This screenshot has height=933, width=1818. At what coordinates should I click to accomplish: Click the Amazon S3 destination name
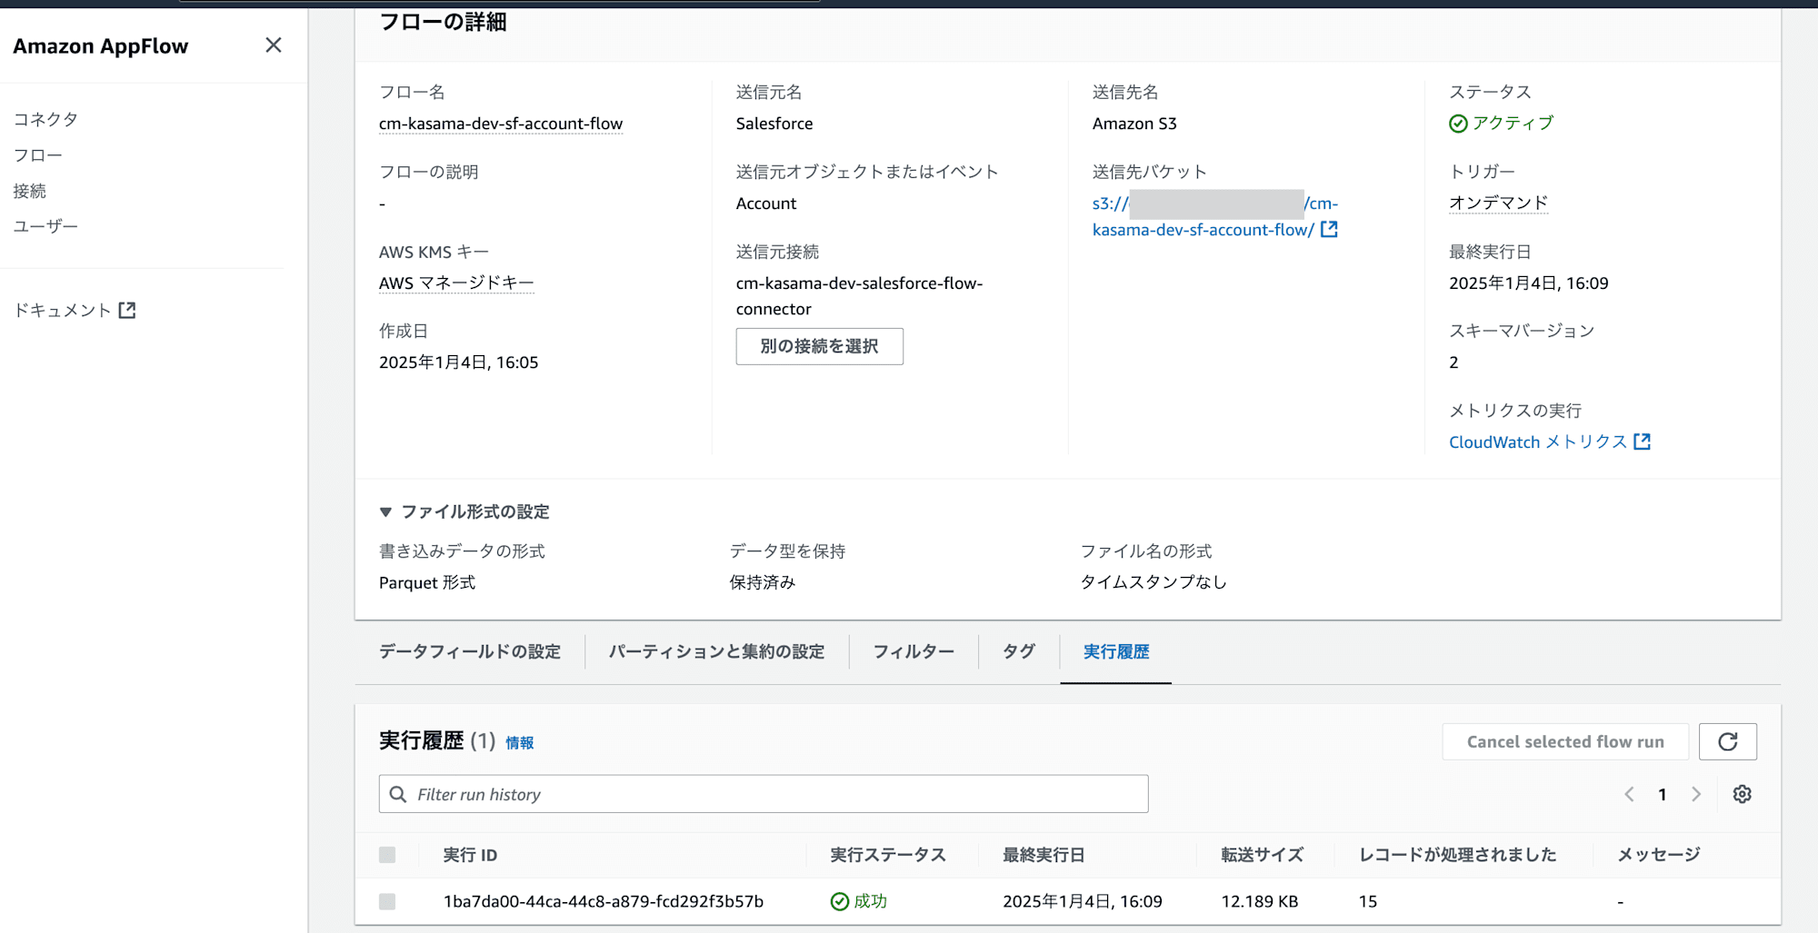pyautogui.click(x=1134, y=124)
